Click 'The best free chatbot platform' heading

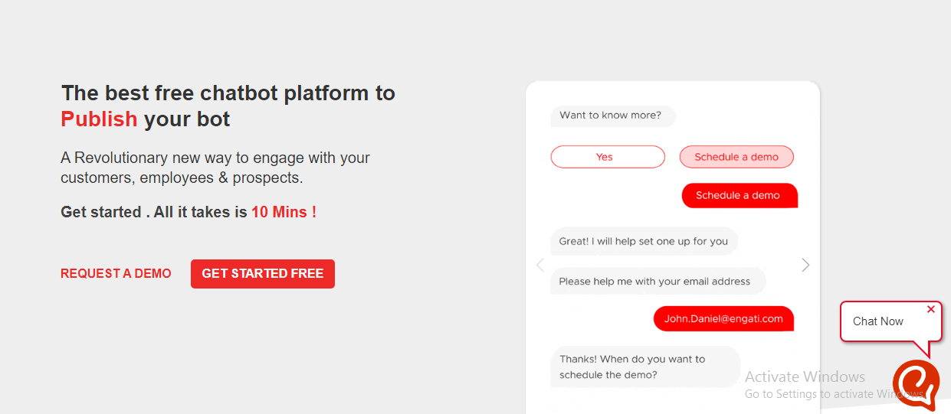tap(228, 93)
